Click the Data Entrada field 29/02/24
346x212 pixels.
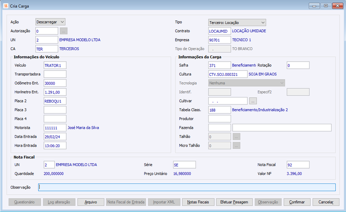coord(55,137)
